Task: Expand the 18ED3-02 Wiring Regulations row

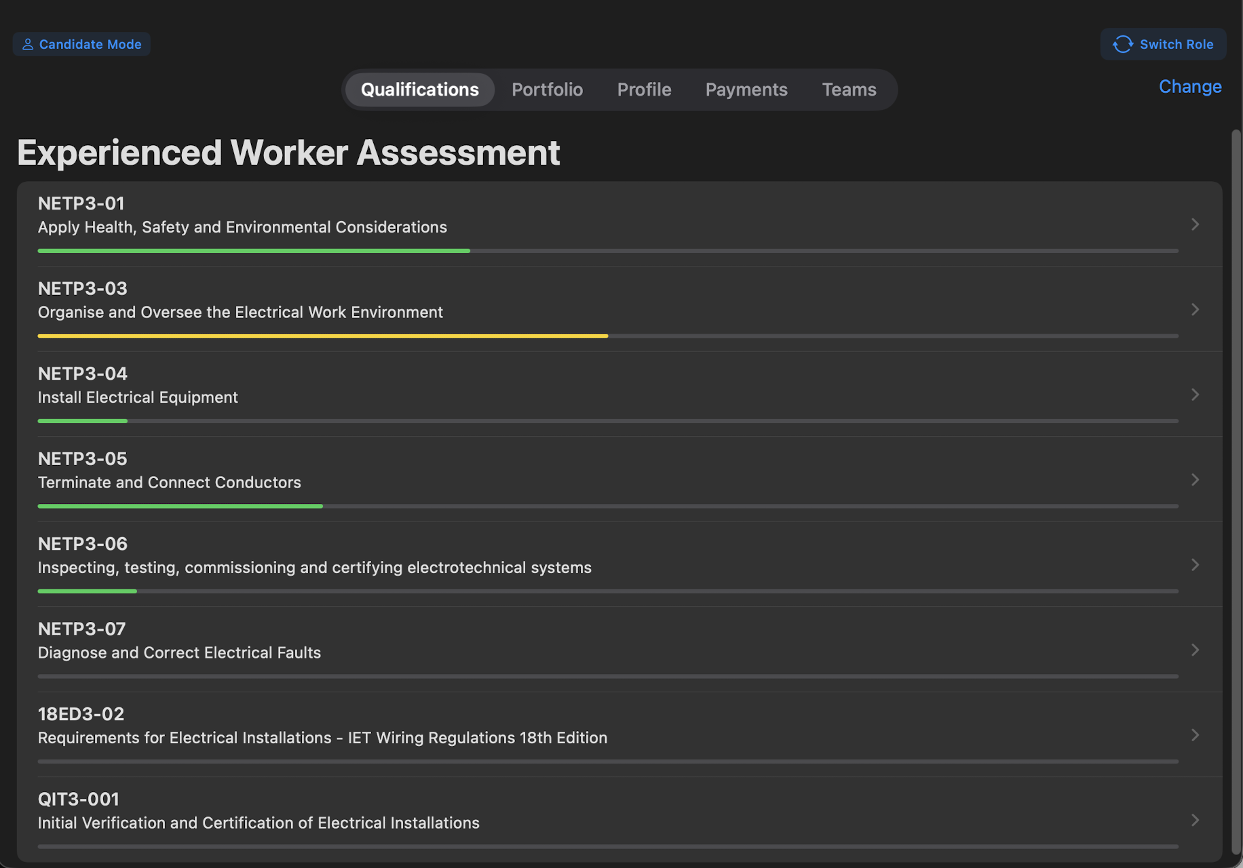Action: pos(1195,735)
